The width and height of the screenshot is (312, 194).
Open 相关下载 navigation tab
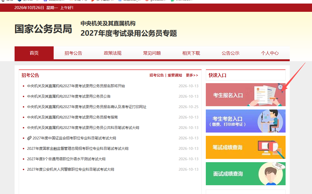(191, 53)
